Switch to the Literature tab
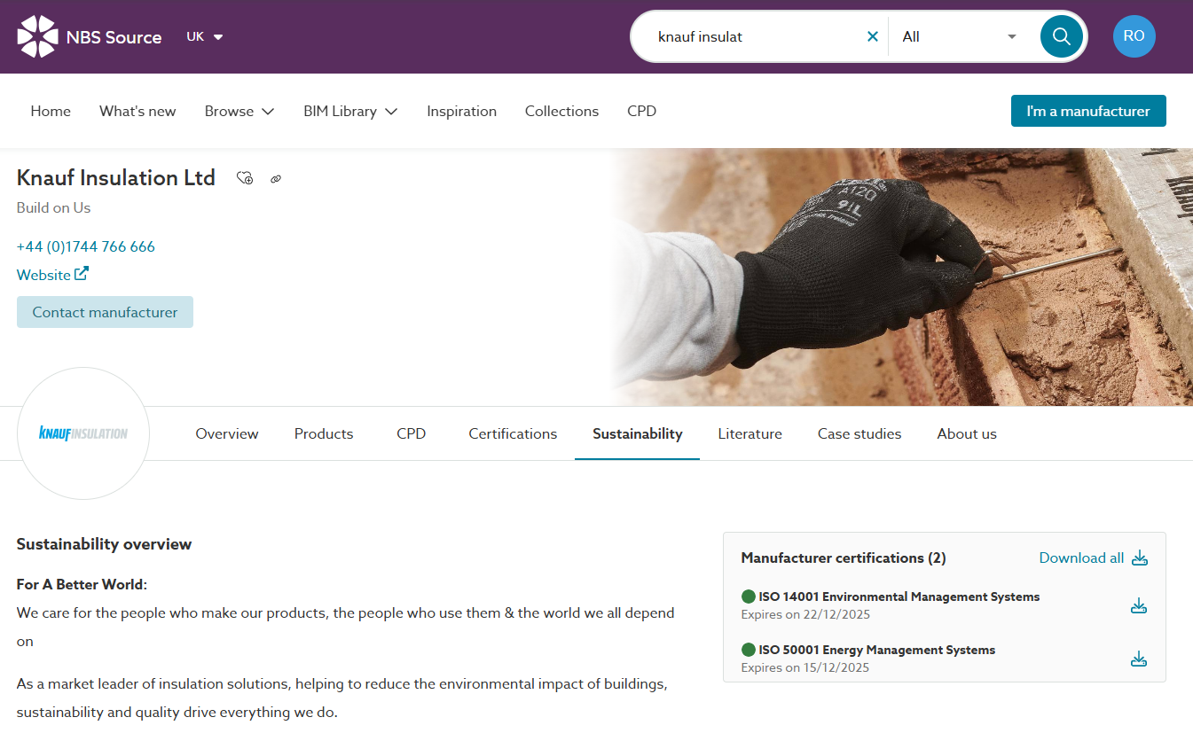Screen dimensions: 1193x733 pyautogui.click(x=750, y=433)
